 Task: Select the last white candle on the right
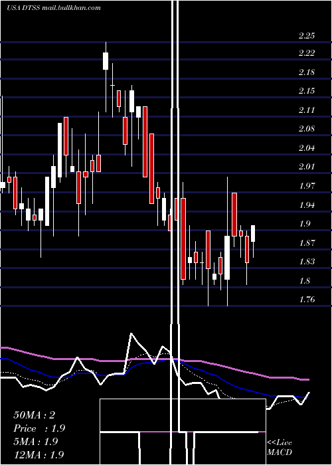pyautogui.click(x=253, y=234)
